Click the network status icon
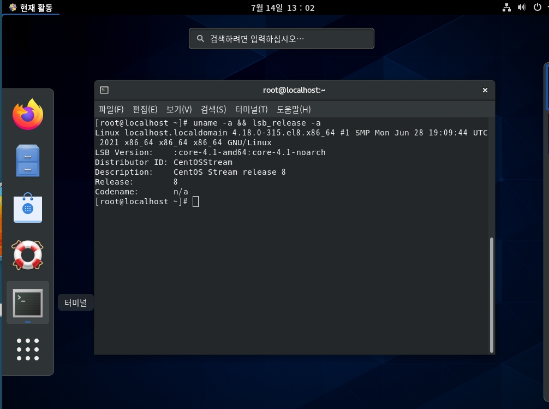Viewport: 549px width, 409px height. coord(506,8)
